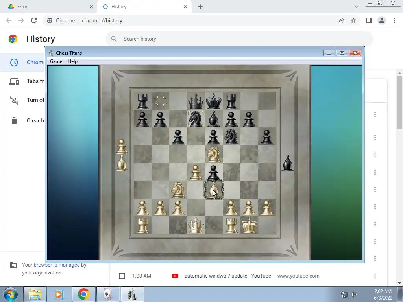This screenshot has width=403, height=302.
Task: Open Windows Explorer from the taskbar
Action: tap(35, 294)
